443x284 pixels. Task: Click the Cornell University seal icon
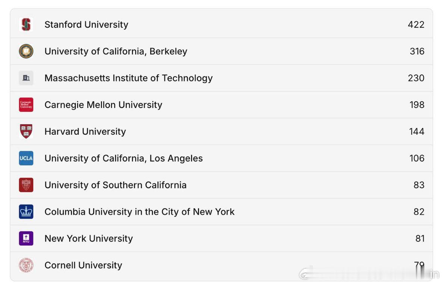coord(26,265)
